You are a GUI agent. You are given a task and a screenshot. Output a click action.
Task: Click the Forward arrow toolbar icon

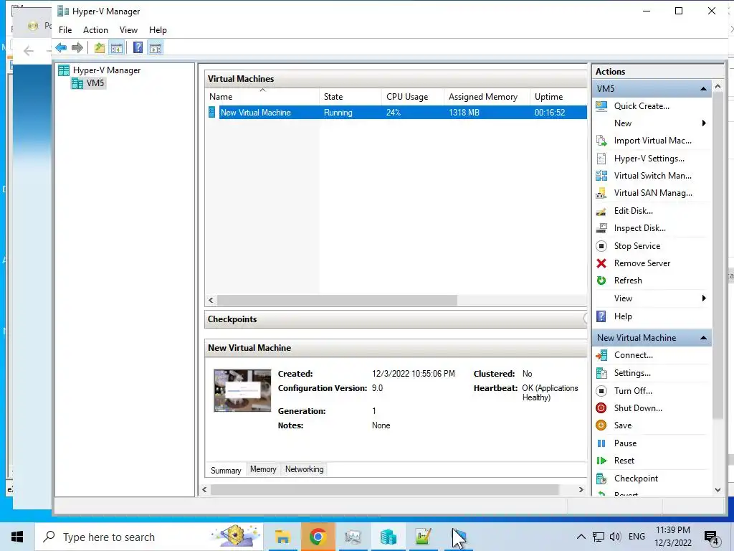point(77,47)
